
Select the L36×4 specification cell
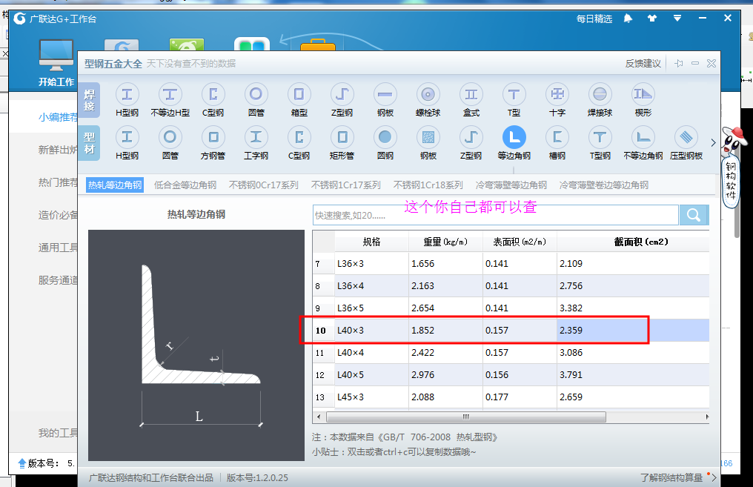click(372, 286)
